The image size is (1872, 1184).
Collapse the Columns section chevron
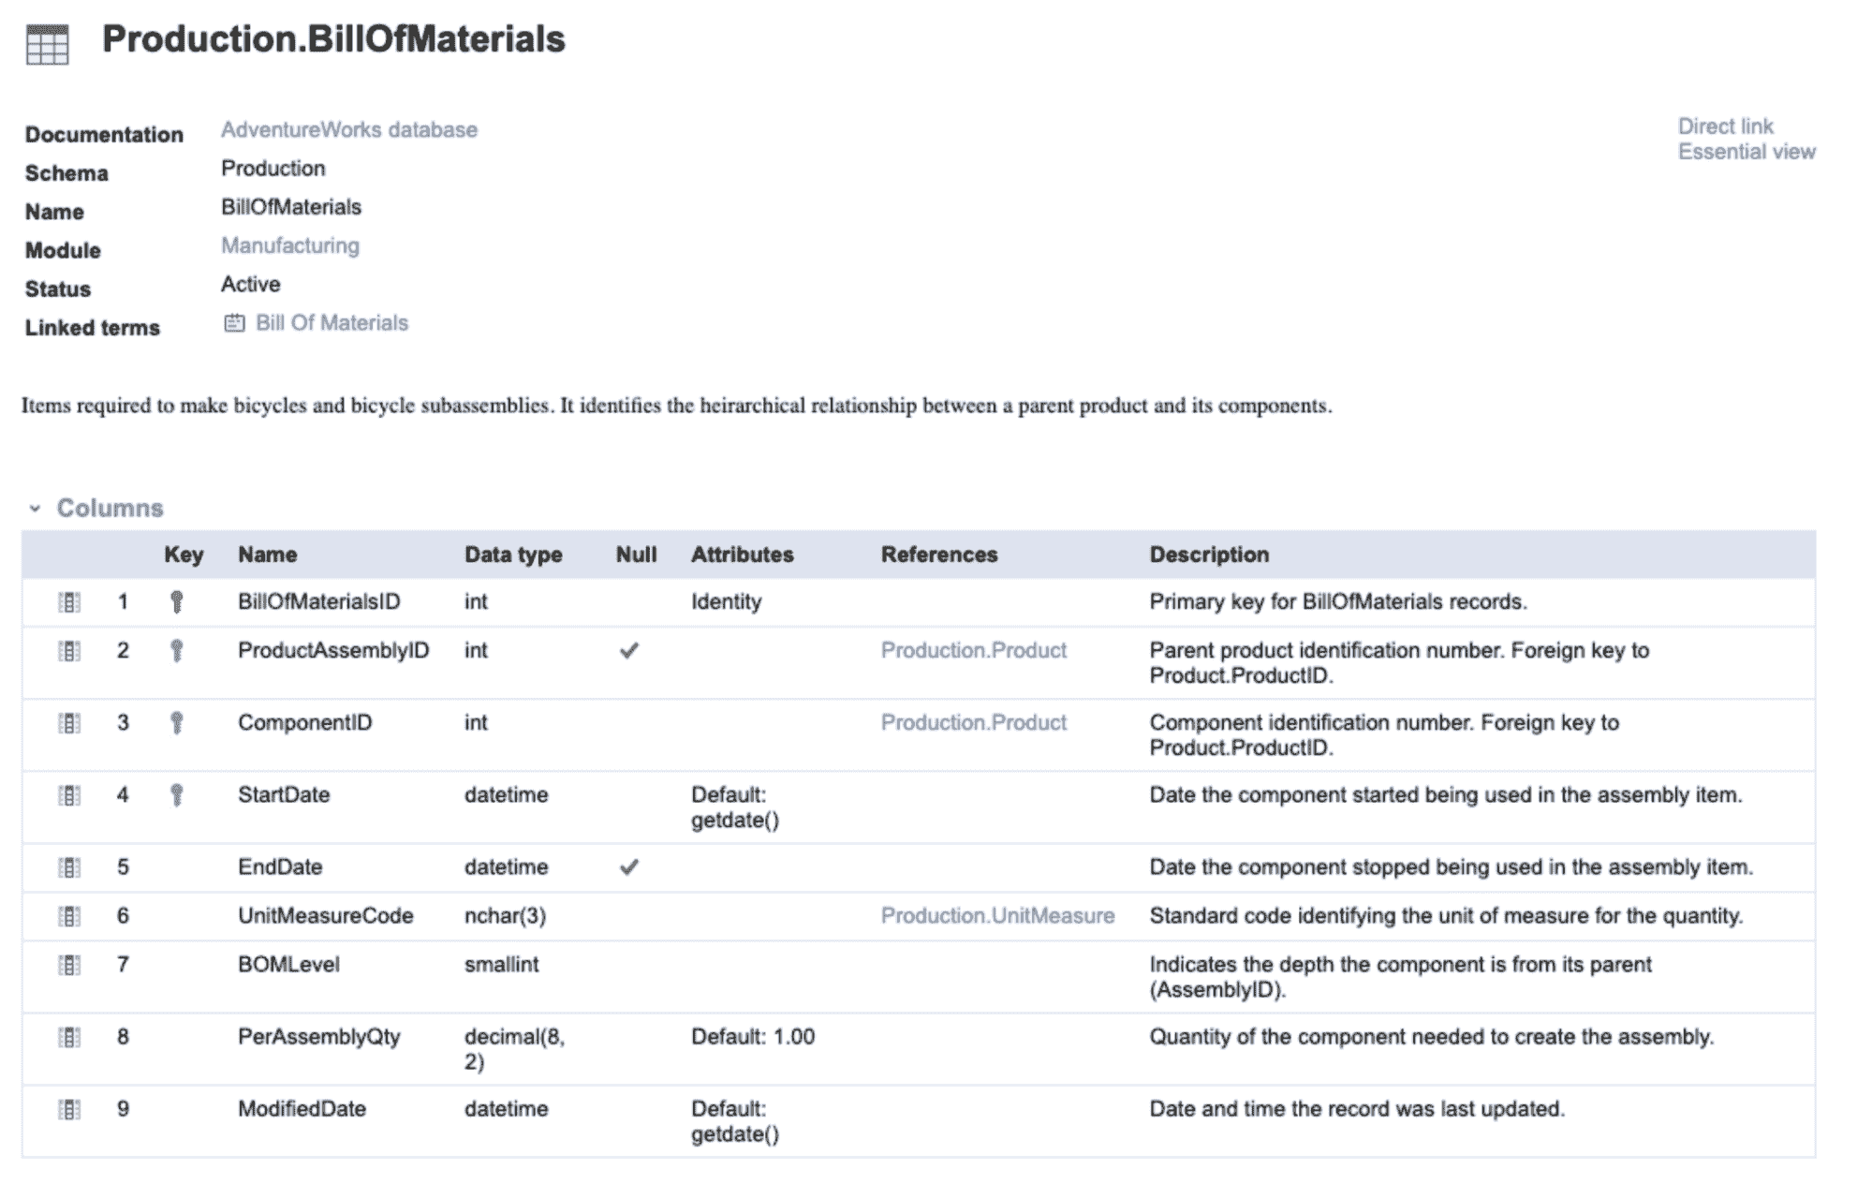35,509
